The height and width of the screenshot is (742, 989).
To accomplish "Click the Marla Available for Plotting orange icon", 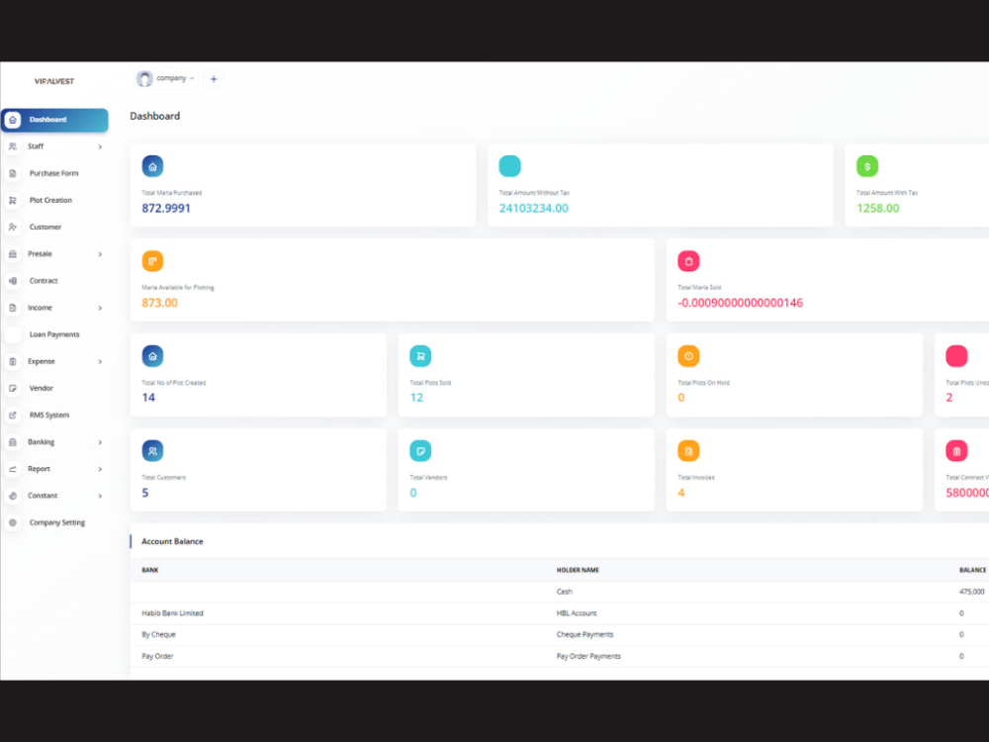I will tap(152, 261).
